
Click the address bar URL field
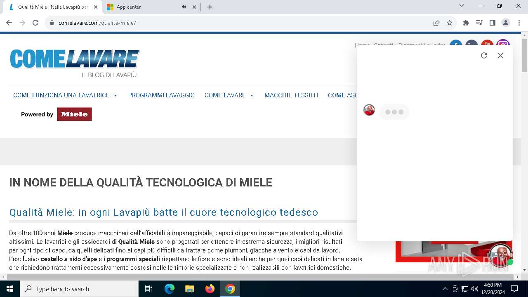pos(243,23)
